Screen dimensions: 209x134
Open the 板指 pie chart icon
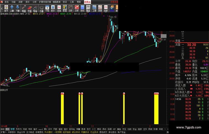click(65, 8)
